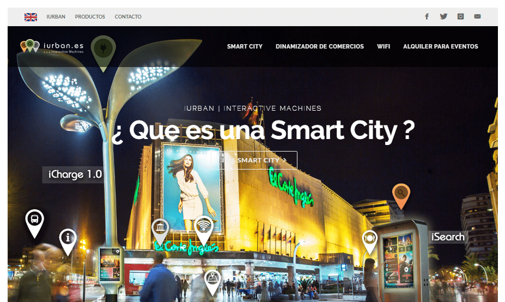Open the WIFI navigation item
The width and height of the screenshot is (505, 302).
(384, 46)
